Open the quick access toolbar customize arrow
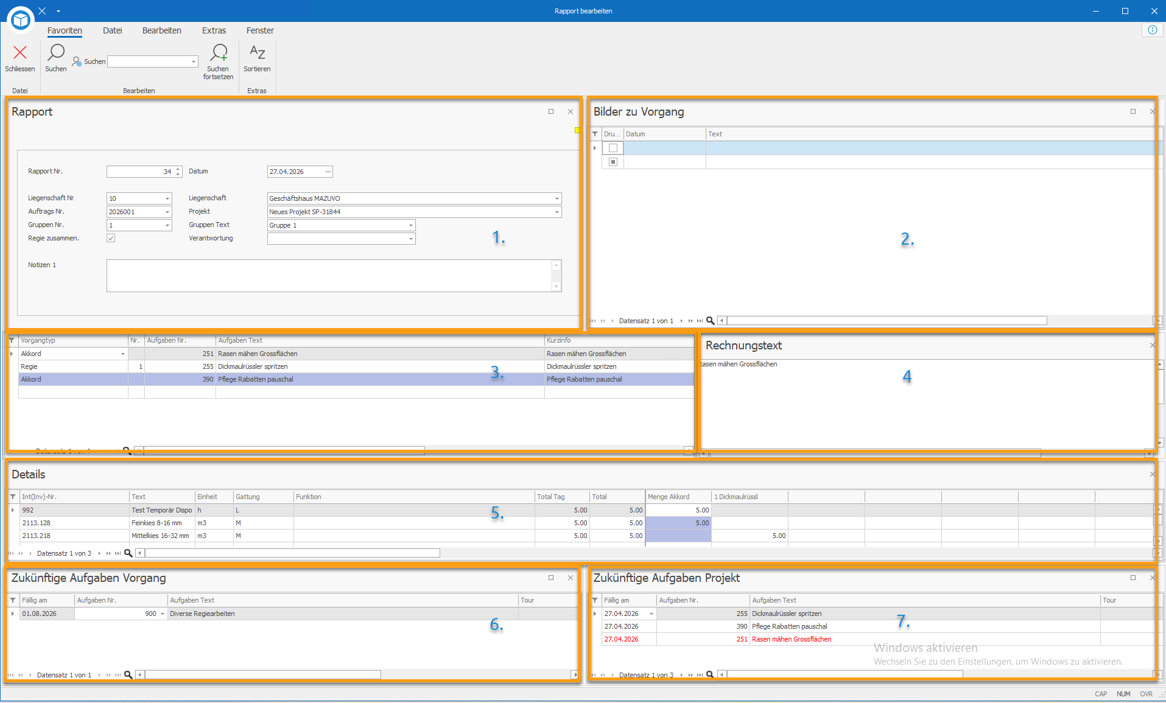The width and height of the screenshot is (1166, 703). 58,11
